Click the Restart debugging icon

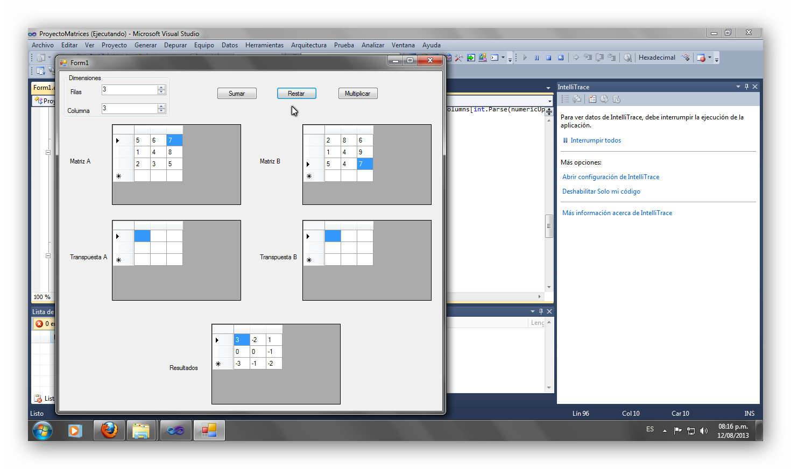pos(561,57)
